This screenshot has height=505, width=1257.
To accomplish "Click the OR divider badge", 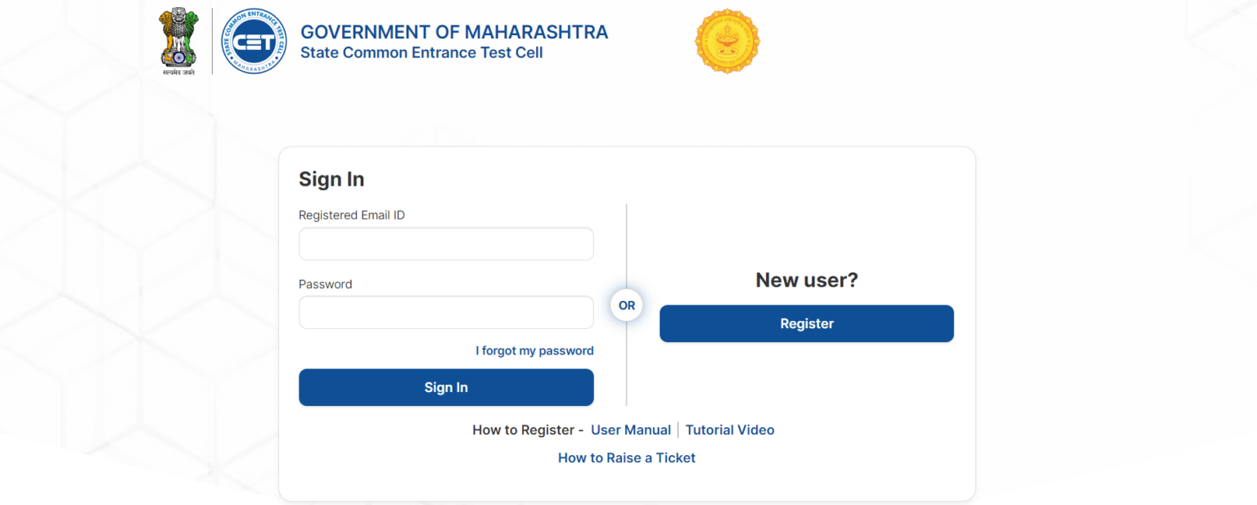I will [x=626, y=304].
